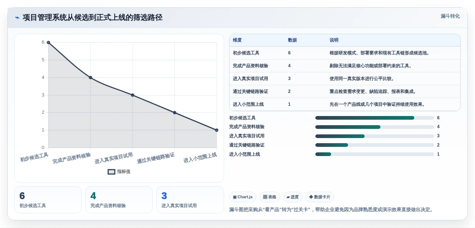The image size is (475, 228).
Task: Click the chart data point for 通过关键链路验证
Action: (174, 113)
